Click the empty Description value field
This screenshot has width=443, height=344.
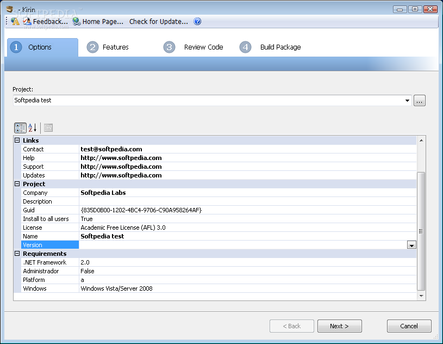pyautogui.click(x=247, y=201)
